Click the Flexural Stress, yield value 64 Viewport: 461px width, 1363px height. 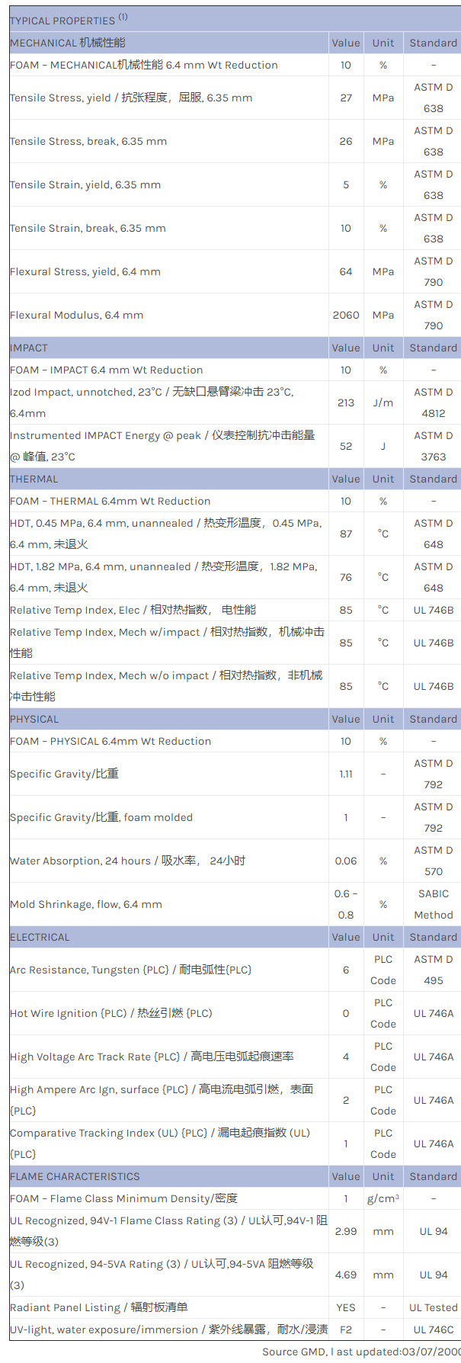pos(346,271)
